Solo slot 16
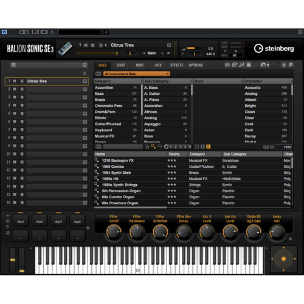The height and width of the screenshot is (304, 304). tap(22, 202)
